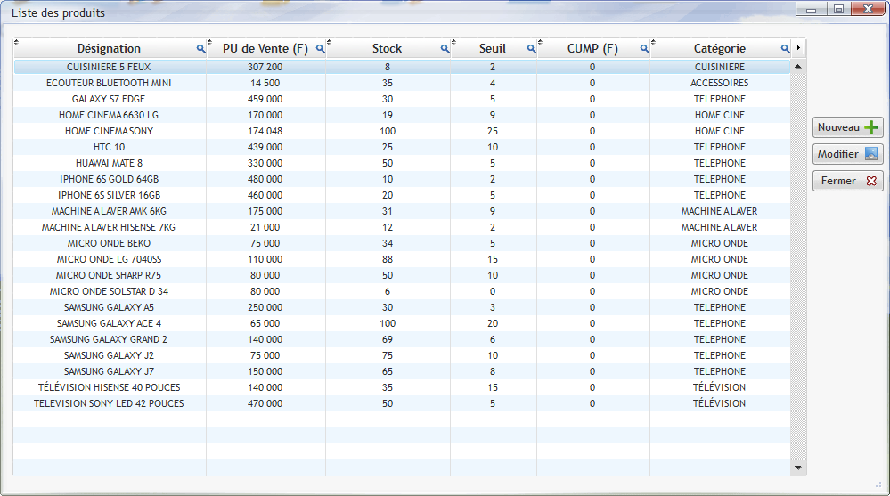Viewport: 890px width, 496px height.
Task: Click the TELEVISION SONY LED 42 POUCES row
Action: (109, 403)
